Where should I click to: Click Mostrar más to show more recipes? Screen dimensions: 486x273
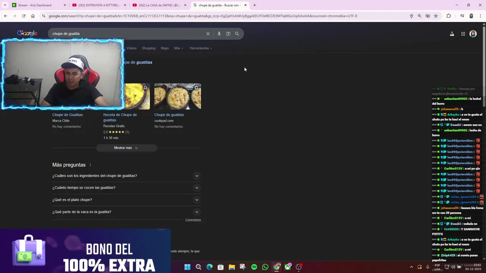[x=126, y=148]
